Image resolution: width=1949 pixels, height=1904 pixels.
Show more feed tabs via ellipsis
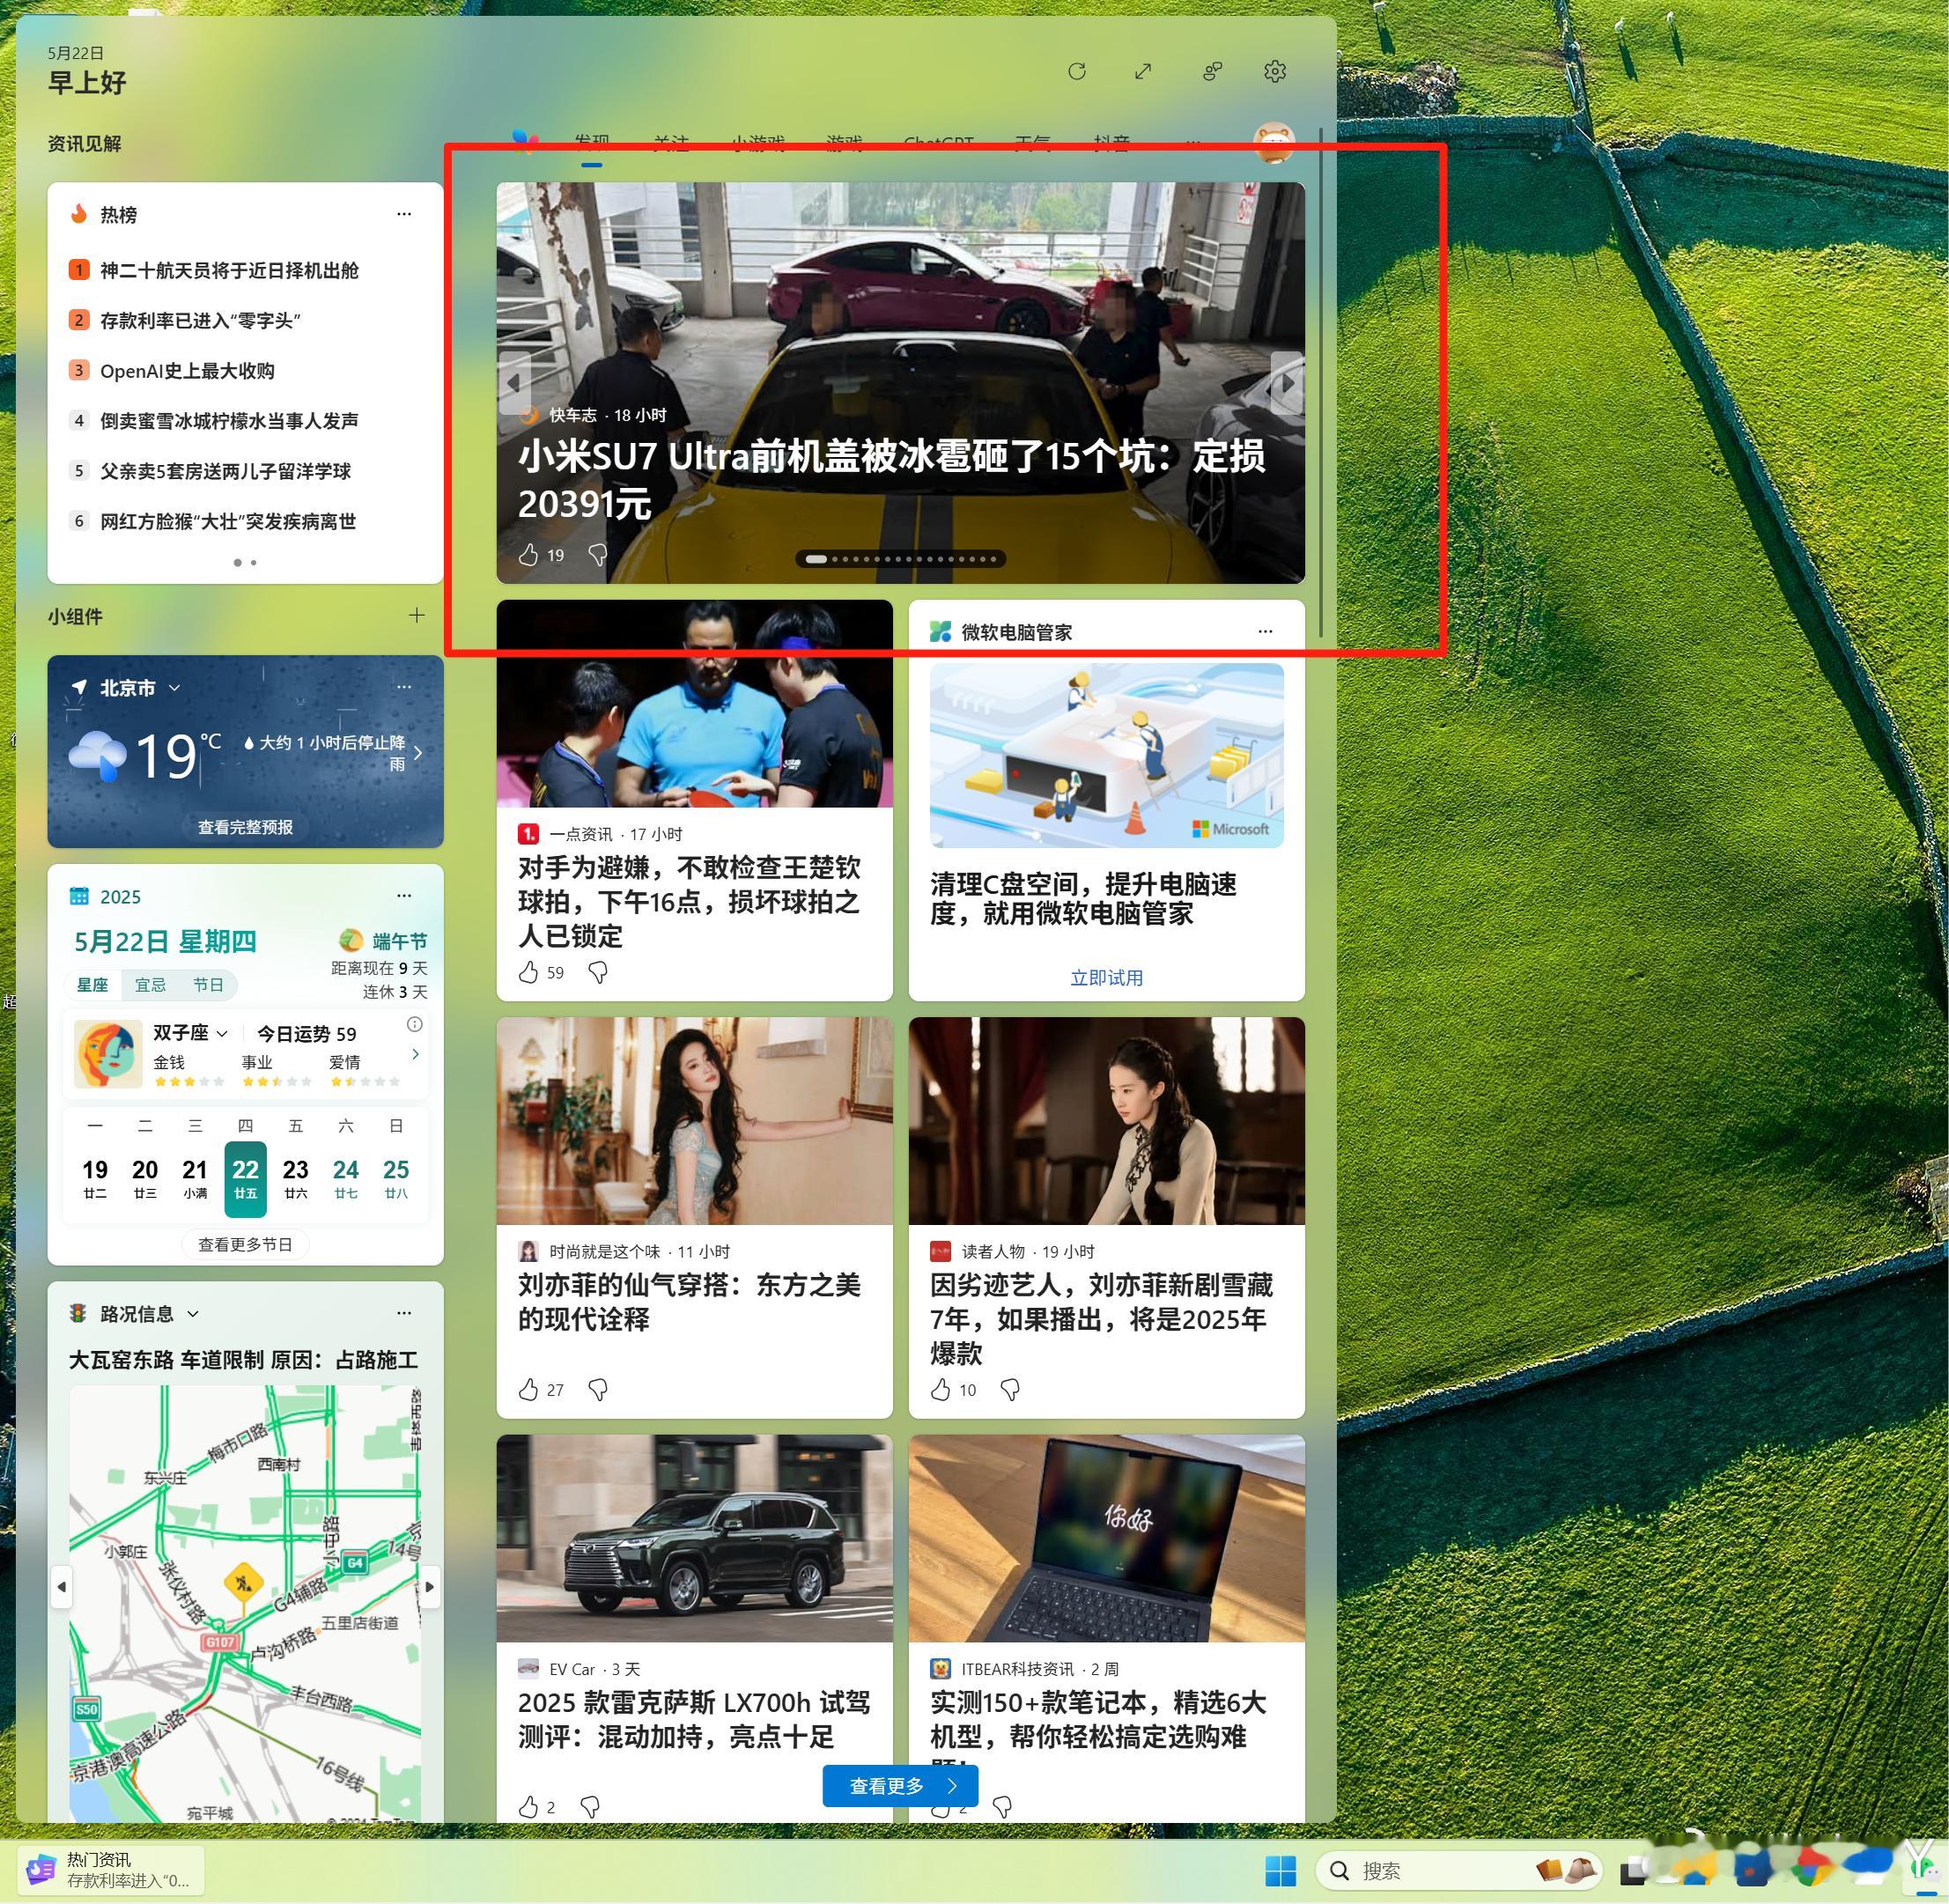[1192, 141]
